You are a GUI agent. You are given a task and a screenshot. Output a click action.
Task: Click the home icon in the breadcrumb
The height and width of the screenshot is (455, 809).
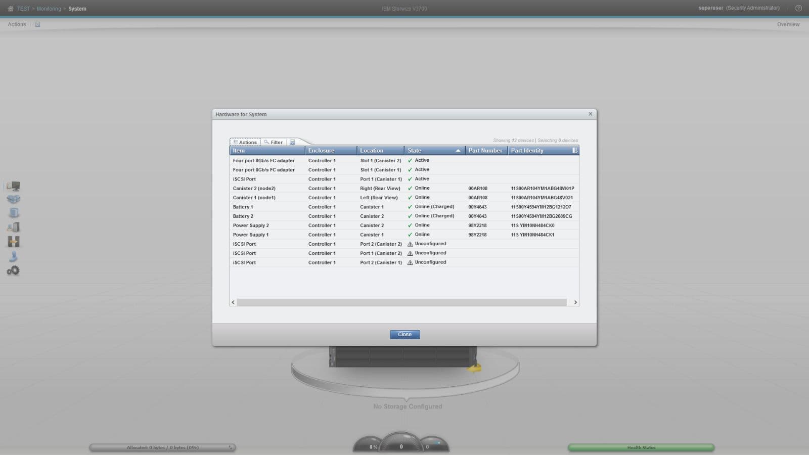coord(10,9)
